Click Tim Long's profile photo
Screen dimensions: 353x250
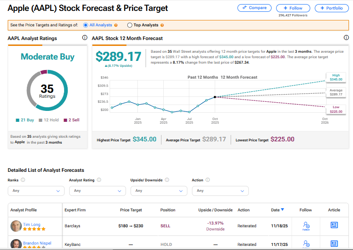pyautogui.click(x=16, y=226)
